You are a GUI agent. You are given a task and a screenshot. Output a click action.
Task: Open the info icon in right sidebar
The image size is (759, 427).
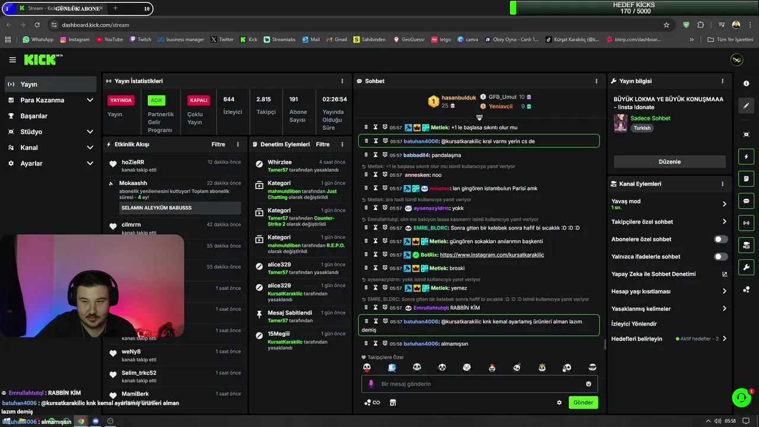click(746, 84)
